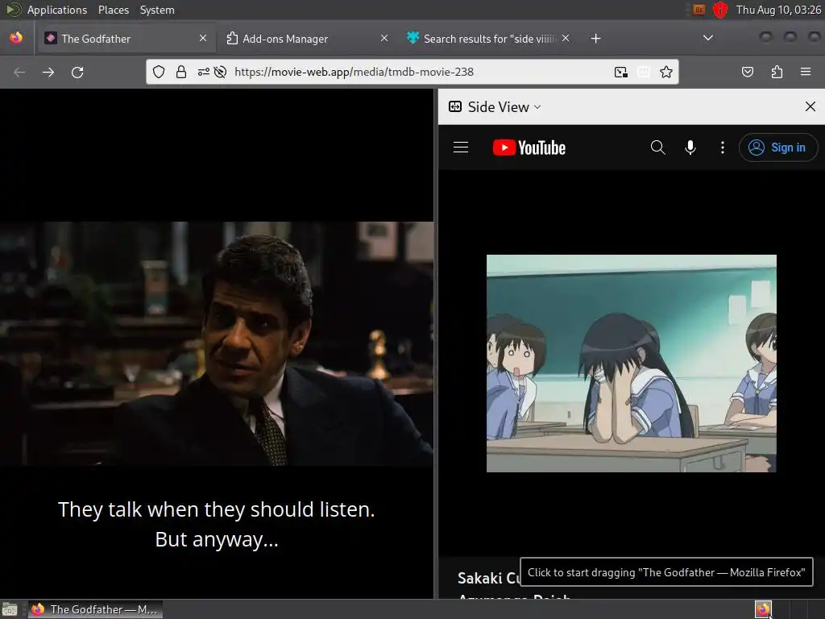Click the Firefox View pinned icon

click(x=16, y=38)
